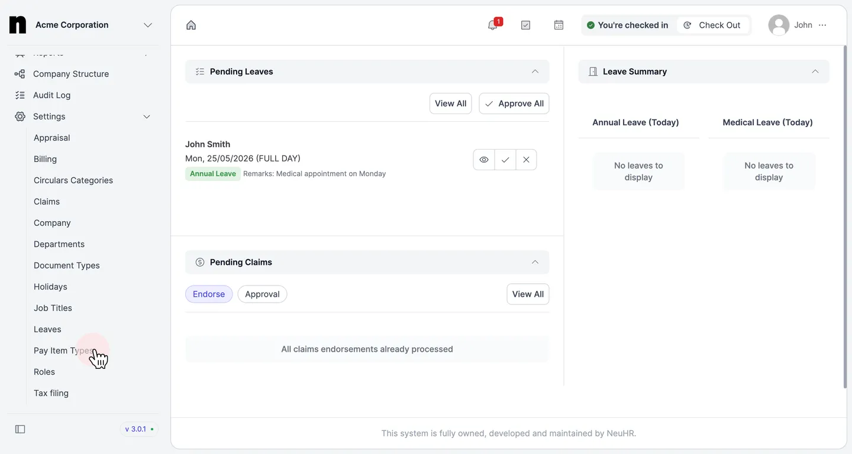Approve John Smith's leave with the checkmark icon
The height and width of the screenshot is (454, 852).
(x=505, y=160)
